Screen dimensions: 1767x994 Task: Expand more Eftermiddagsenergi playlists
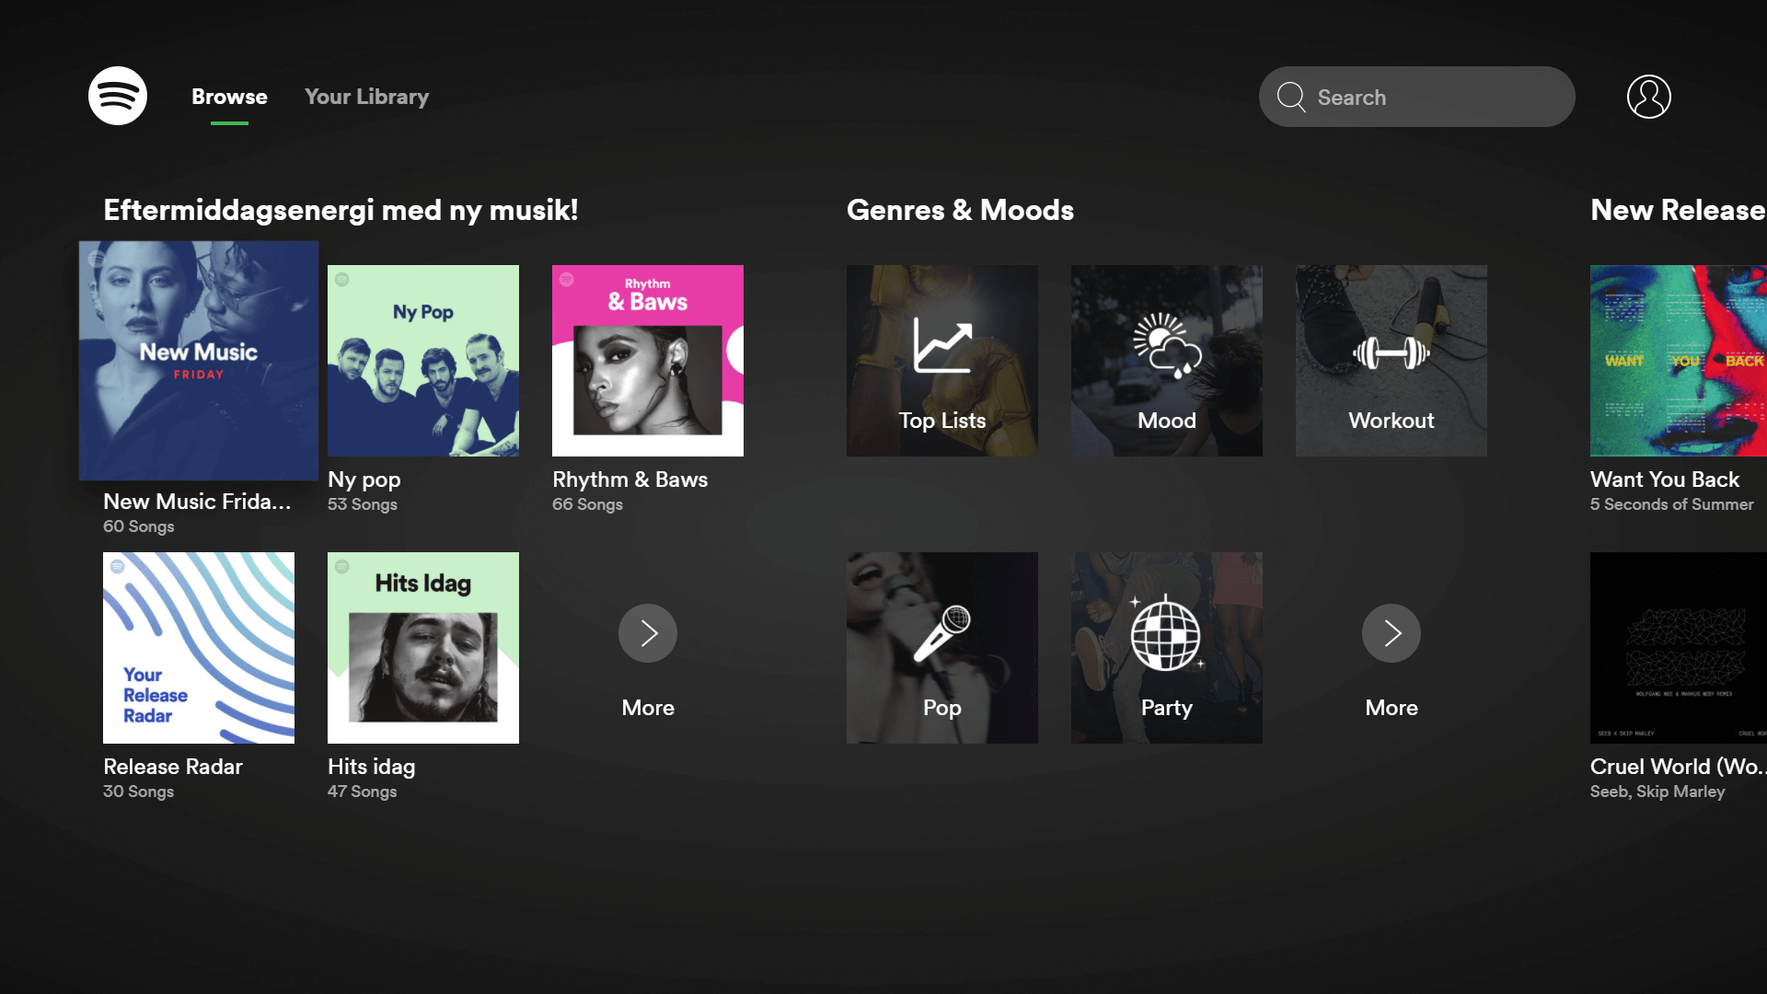647,632
